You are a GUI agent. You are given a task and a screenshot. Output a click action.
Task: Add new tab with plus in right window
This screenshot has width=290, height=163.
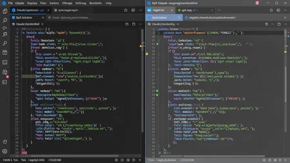(219, 10)
